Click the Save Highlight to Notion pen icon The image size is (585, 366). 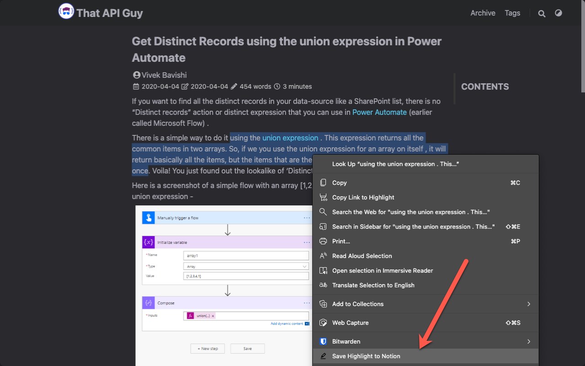click(323, 356)
